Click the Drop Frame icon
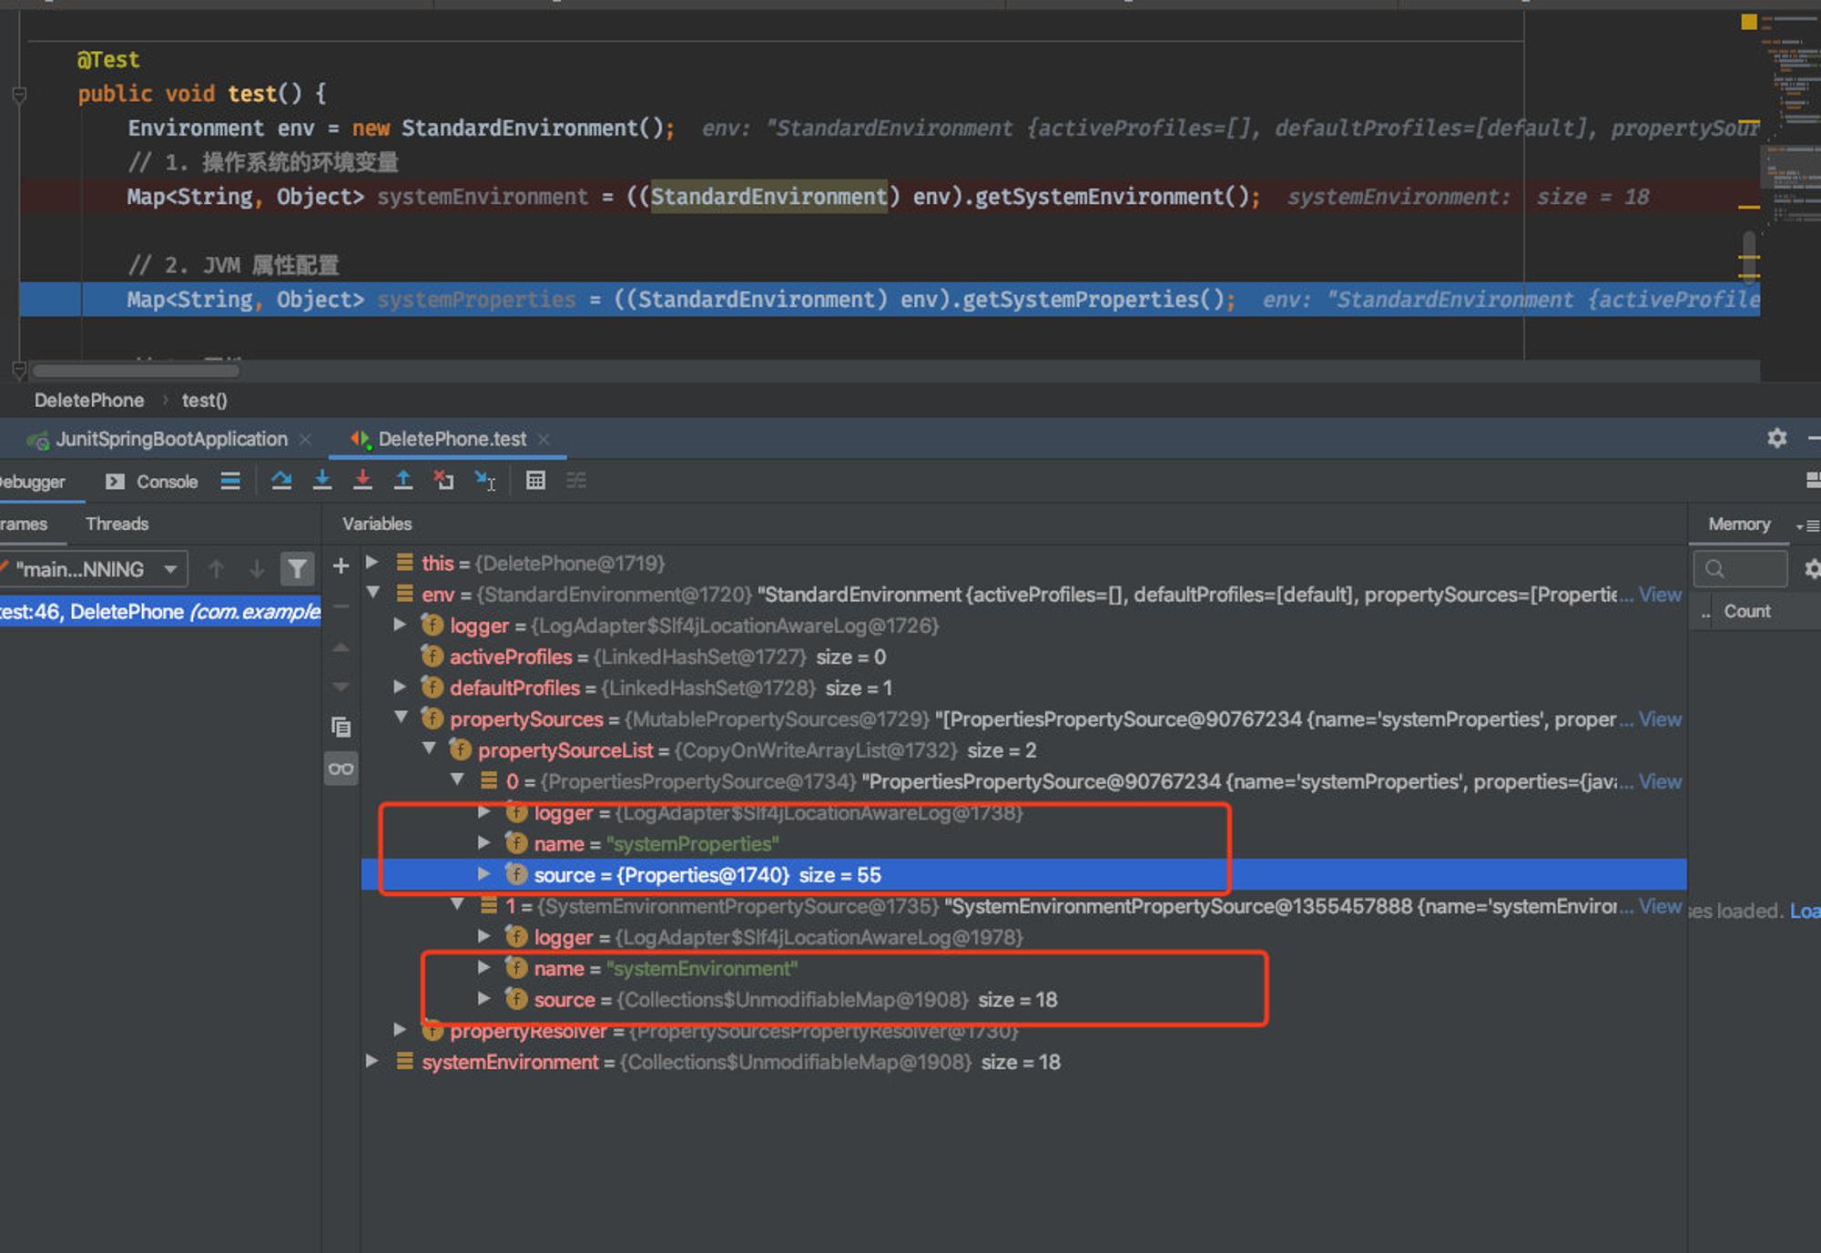 coord(443,480)
